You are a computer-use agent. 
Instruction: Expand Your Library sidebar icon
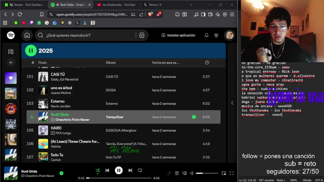11,52
